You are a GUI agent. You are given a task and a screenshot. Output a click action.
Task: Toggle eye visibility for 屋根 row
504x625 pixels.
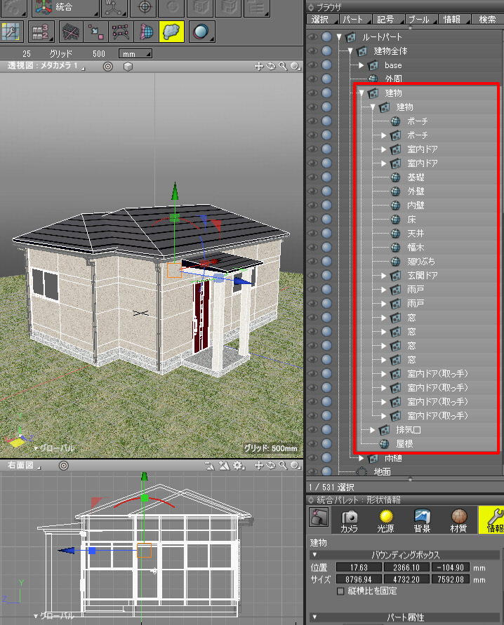point(312,443)
